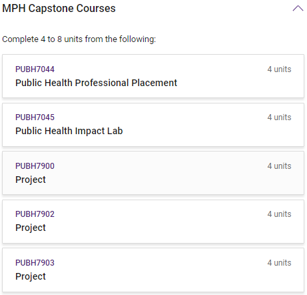Open the PUBH7044 course code link
This screenshot has height=295, width=307.
(x=35, y=69)
